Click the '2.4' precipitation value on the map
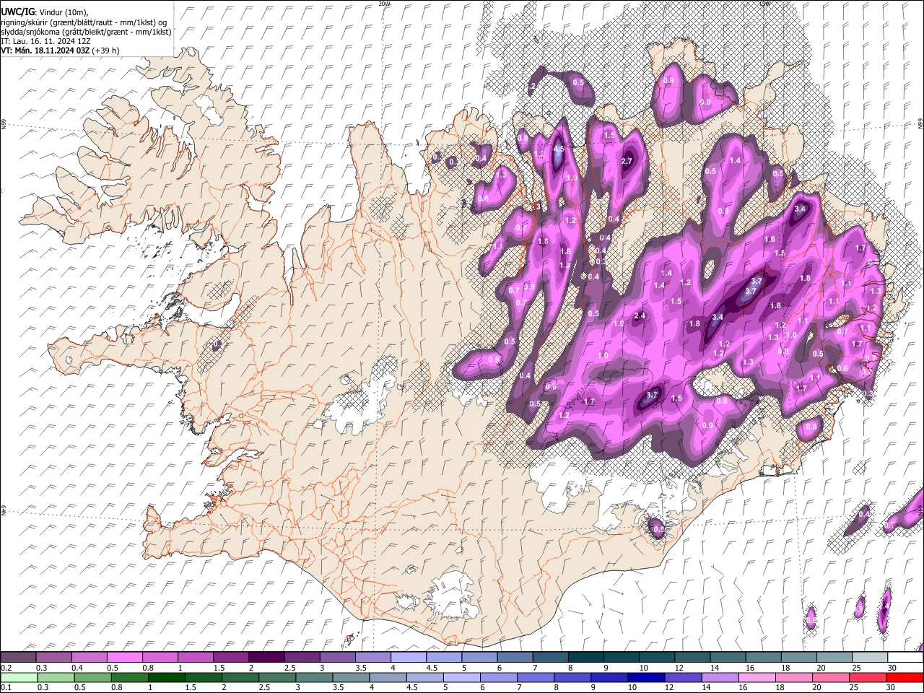This screenshot has height=693, width=924. tap(640, 316)
